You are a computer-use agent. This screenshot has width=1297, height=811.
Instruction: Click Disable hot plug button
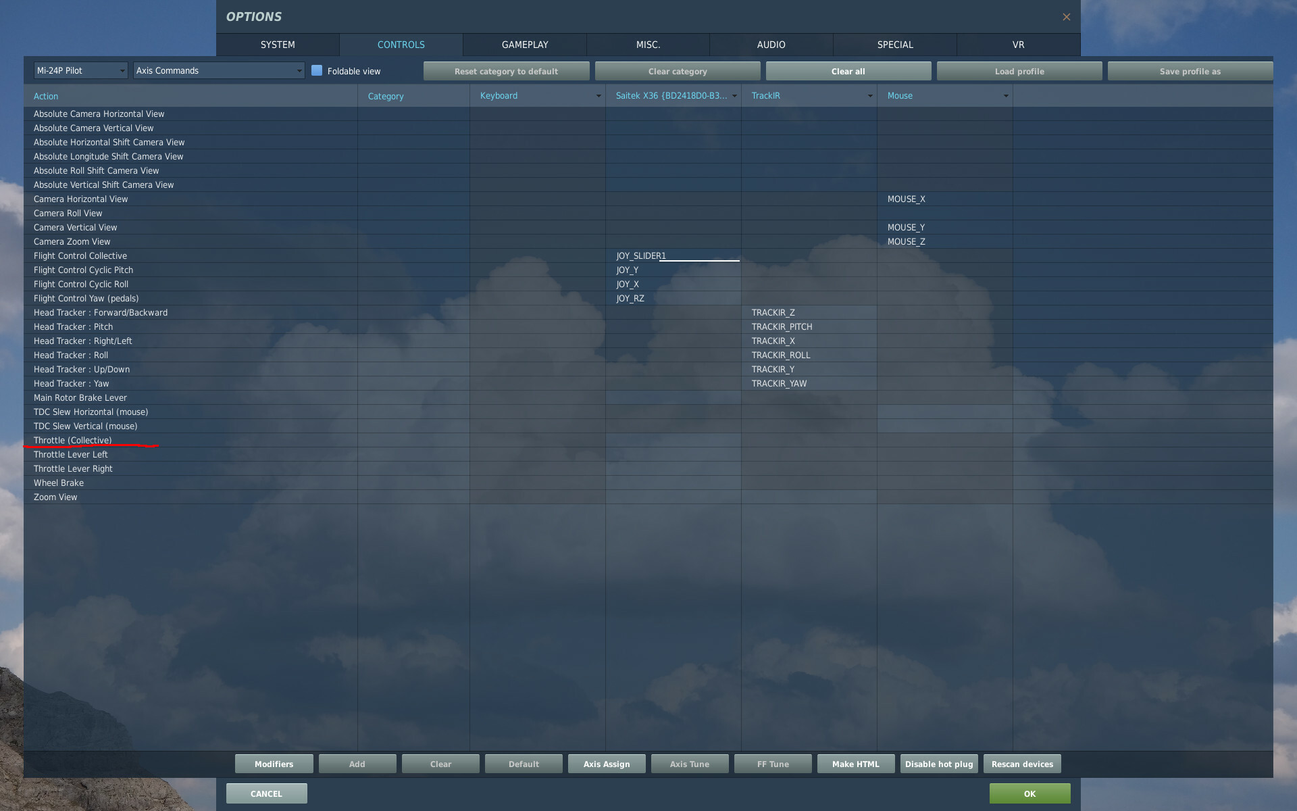tap(939, 764)
